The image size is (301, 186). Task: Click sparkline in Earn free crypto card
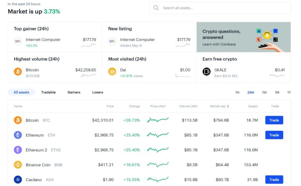(x=277, y=75)
